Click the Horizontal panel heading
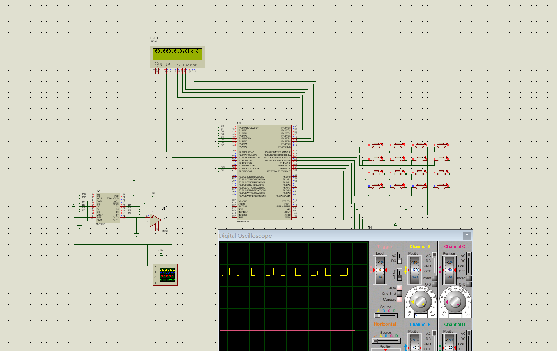Image resolution: width=557 pixels, height=351 pixels. pyautogui.click(x=385, y=324)
